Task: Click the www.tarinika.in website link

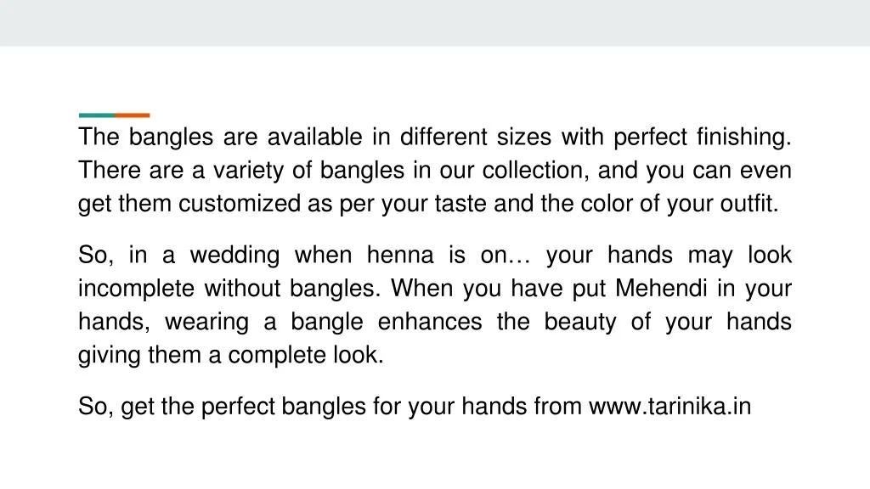Action: point(669,407)
